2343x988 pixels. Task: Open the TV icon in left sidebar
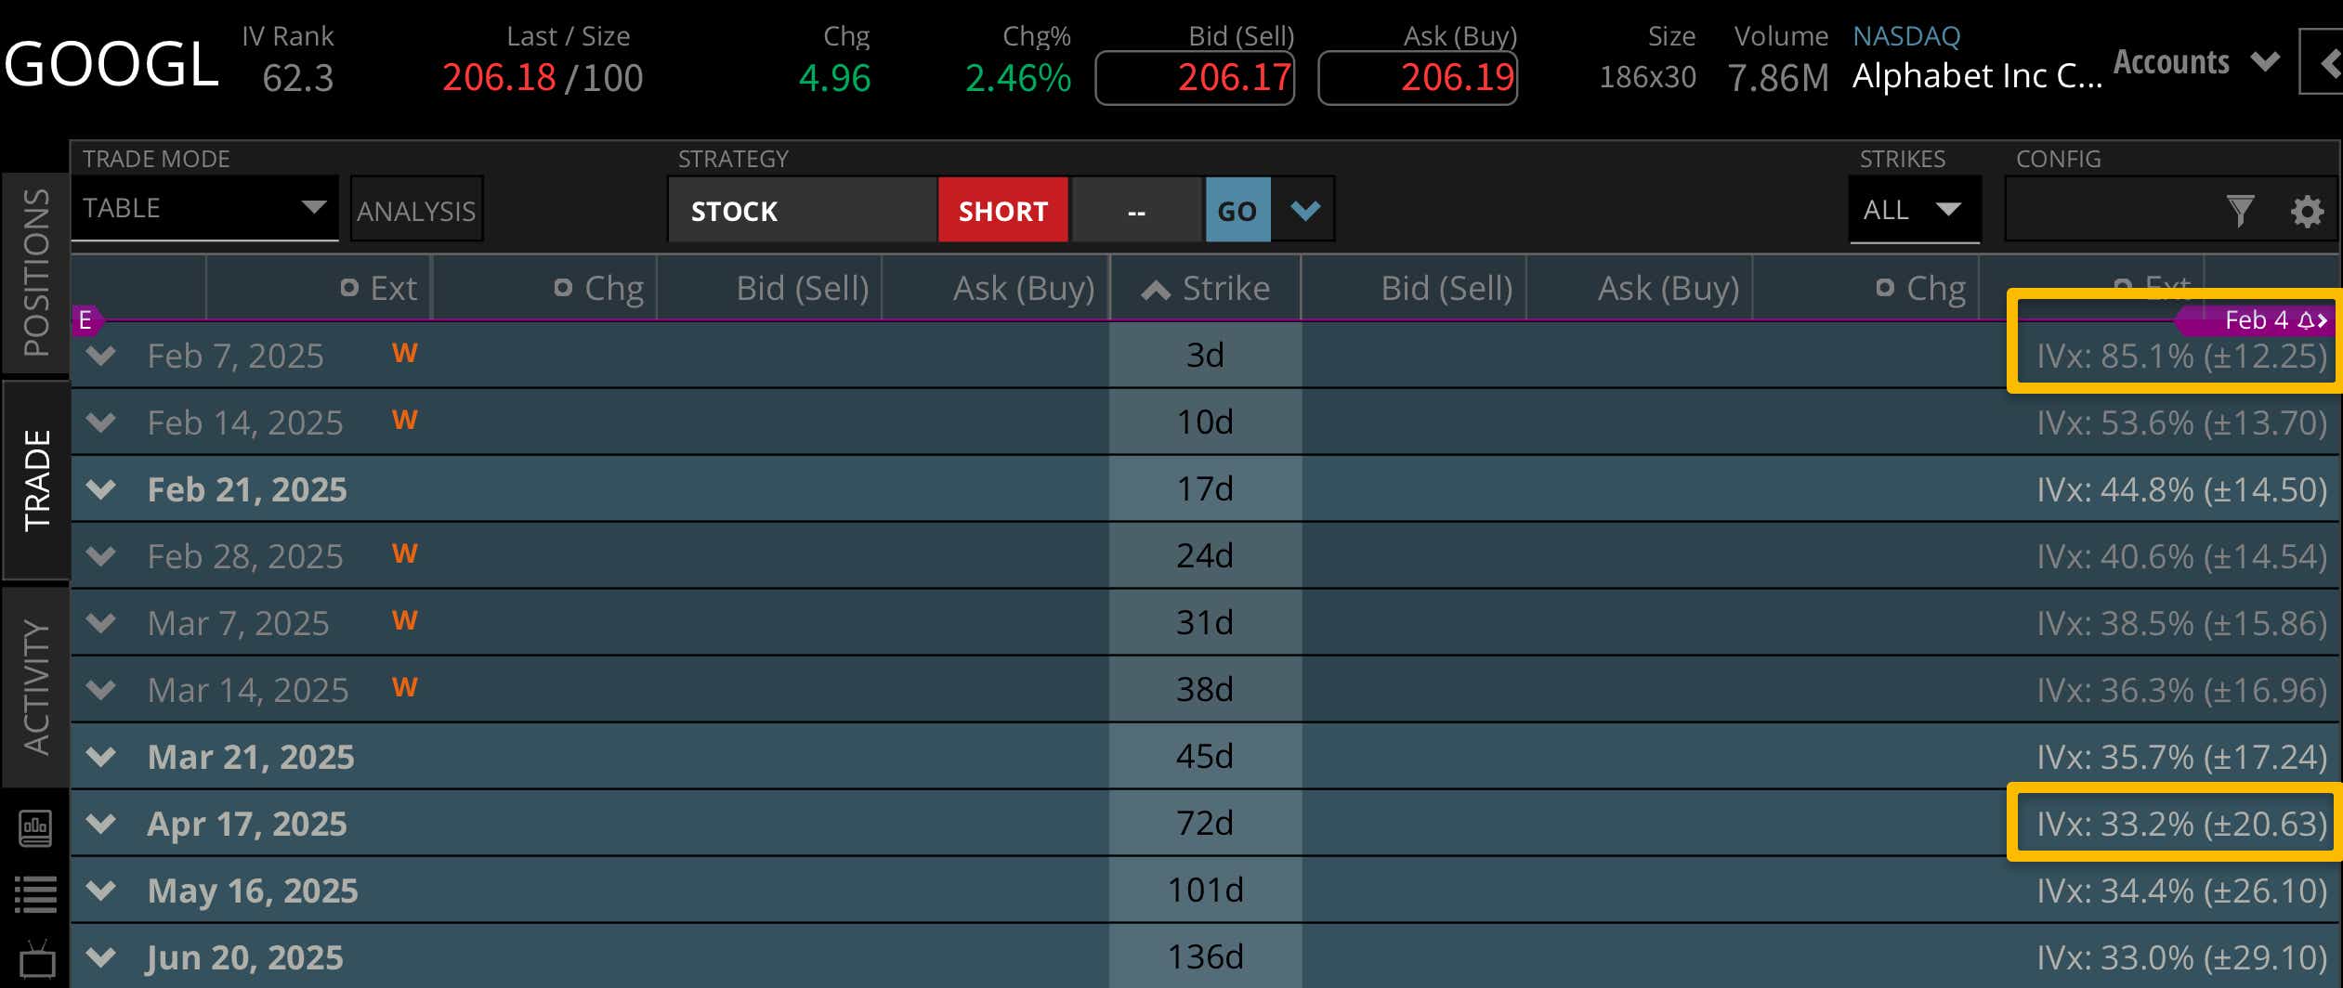click(x=35, y=959)
